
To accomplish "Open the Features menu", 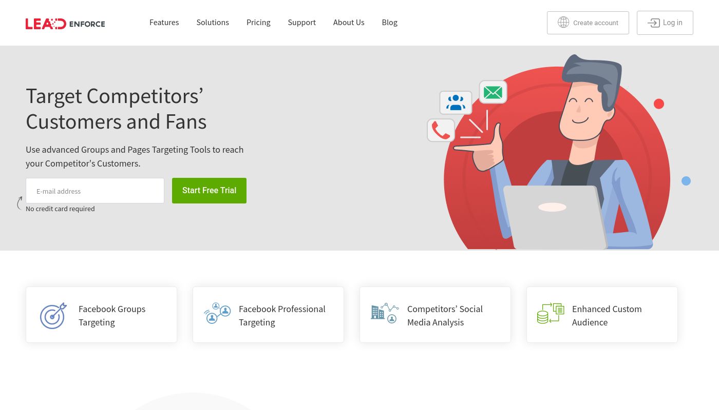I will point(164,22).
